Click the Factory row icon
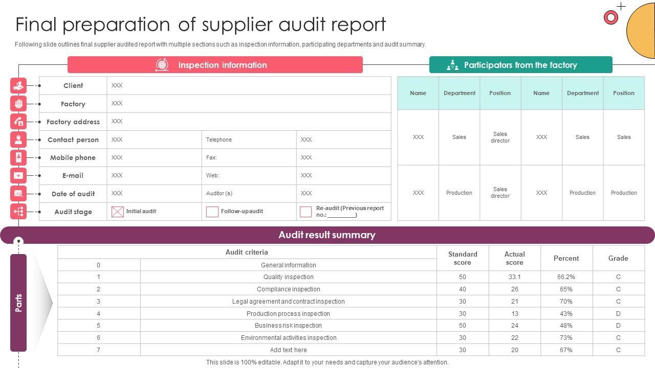This screenshot has height=368, width=655. tap(18, 104)
